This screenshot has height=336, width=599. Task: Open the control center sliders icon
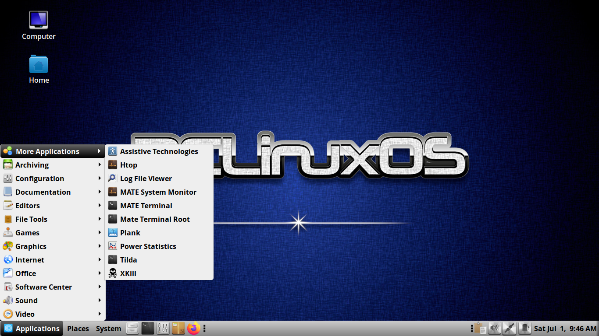163,328
